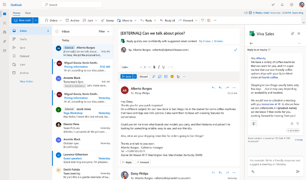This screenshot has height=180, width=306.
Task: Reply all to Alberto Burgos message
Action: pyautogui.click(x=220, y=88)
